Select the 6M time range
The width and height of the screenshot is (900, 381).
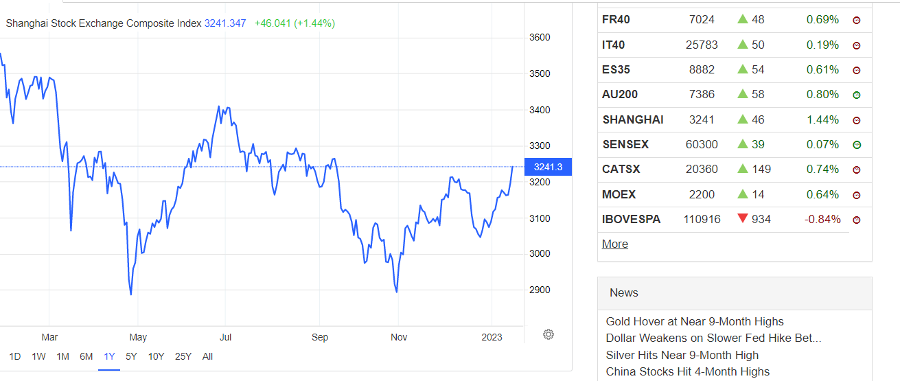[x=86, y=356]
